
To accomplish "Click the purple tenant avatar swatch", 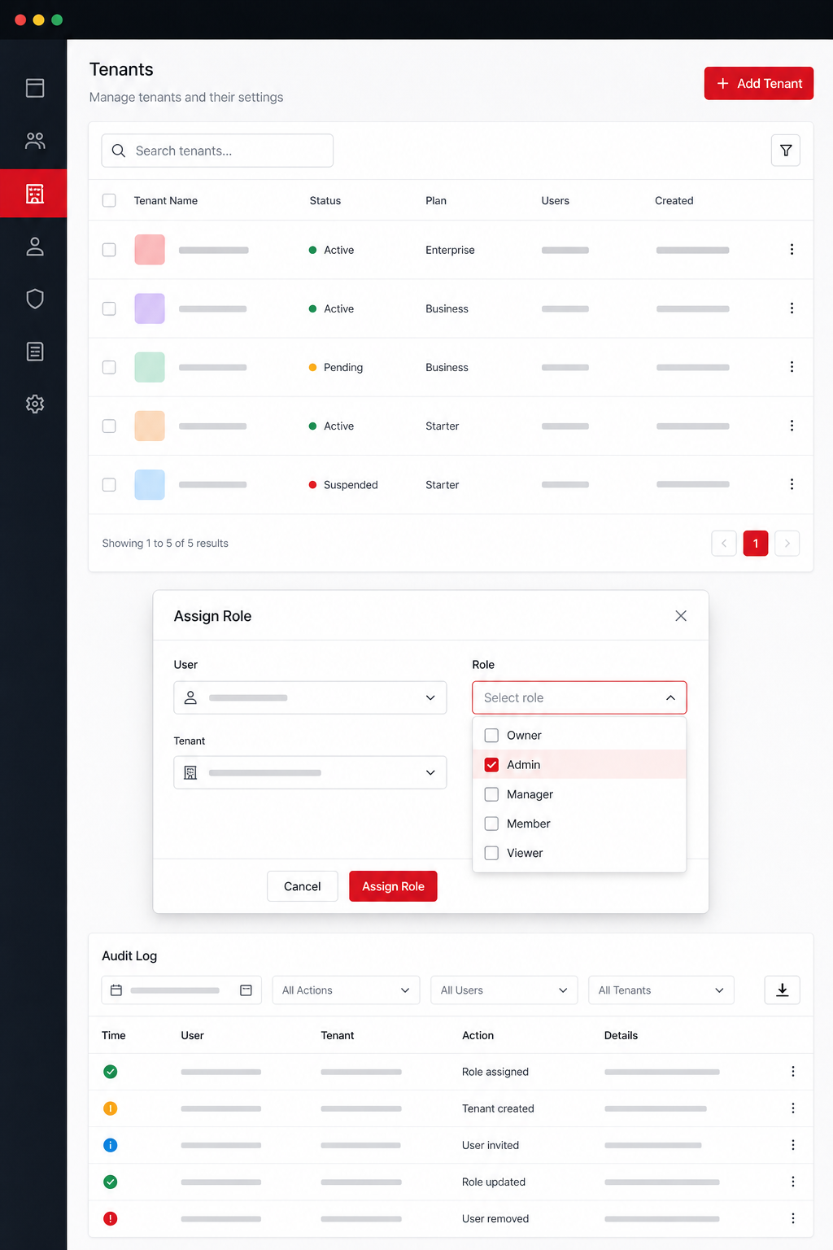I will 150,308.
